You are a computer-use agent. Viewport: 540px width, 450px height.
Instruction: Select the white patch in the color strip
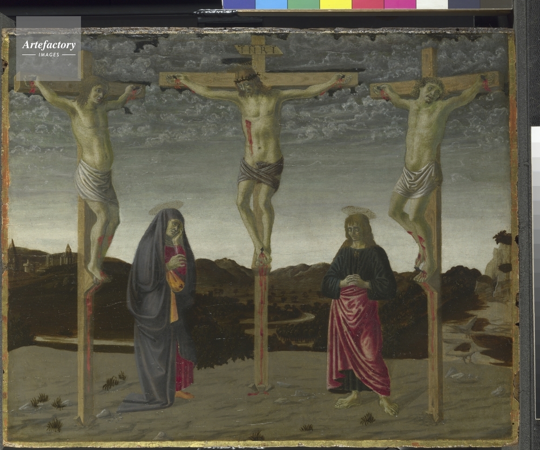pos(431,4)
